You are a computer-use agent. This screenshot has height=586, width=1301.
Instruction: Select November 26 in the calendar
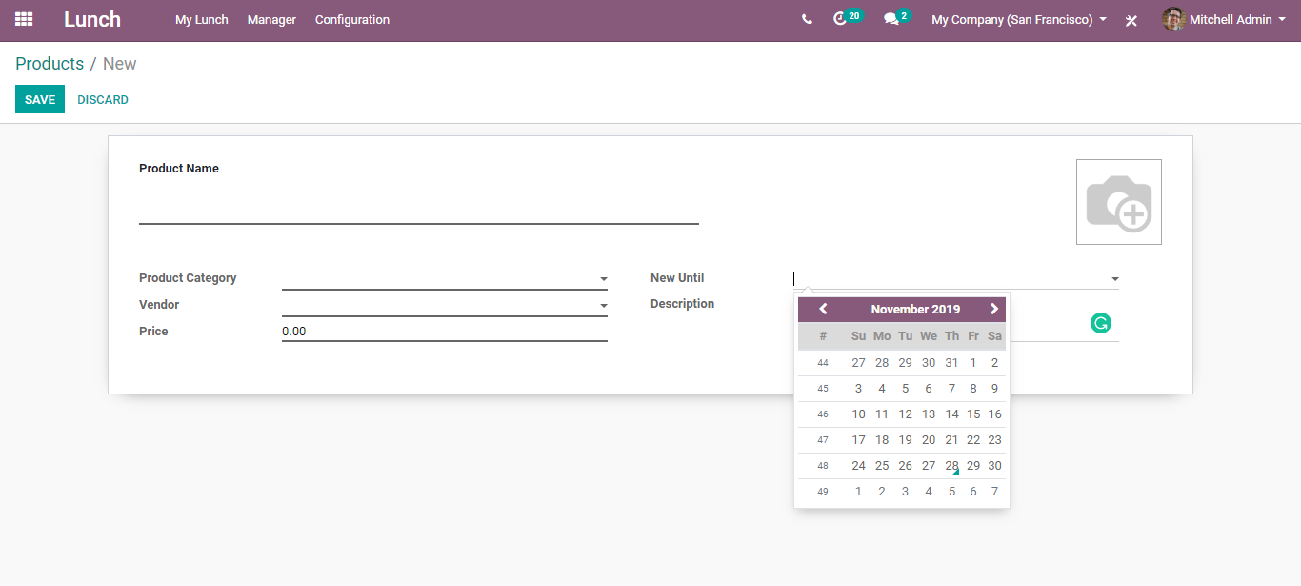point(905,466)
